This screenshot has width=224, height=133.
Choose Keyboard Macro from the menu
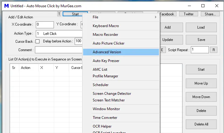click(x=121, y=26)
